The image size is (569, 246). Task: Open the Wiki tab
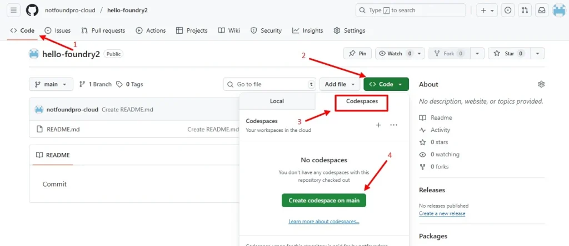229,31
